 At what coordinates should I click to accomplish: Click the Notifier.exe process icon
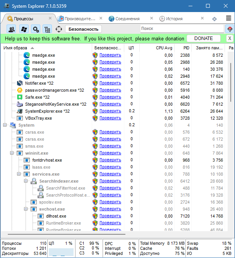pyautogui.click(x=20, y=83)
